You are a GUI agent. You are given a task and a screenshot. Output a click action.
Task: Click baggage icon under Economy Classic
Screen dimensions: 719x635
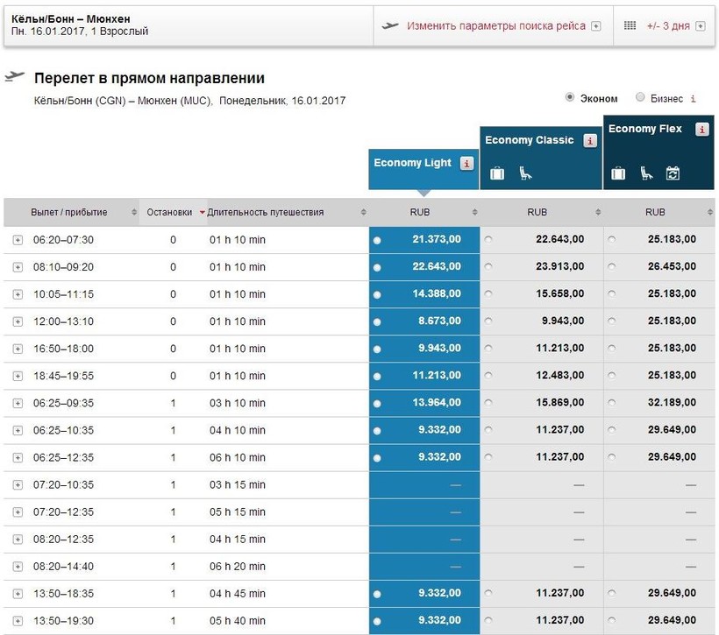coord(497,173)
